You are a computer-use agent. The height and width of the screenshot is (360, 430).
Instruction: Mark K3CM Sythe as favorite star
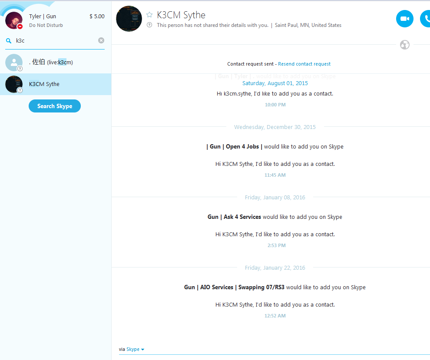pos(149,14)
